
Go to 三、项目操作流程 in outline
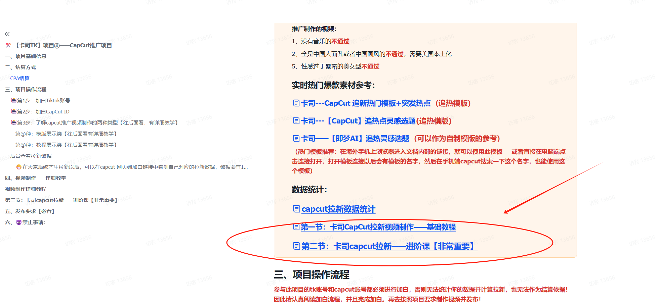pyautogui.click(x=26, y=90)
